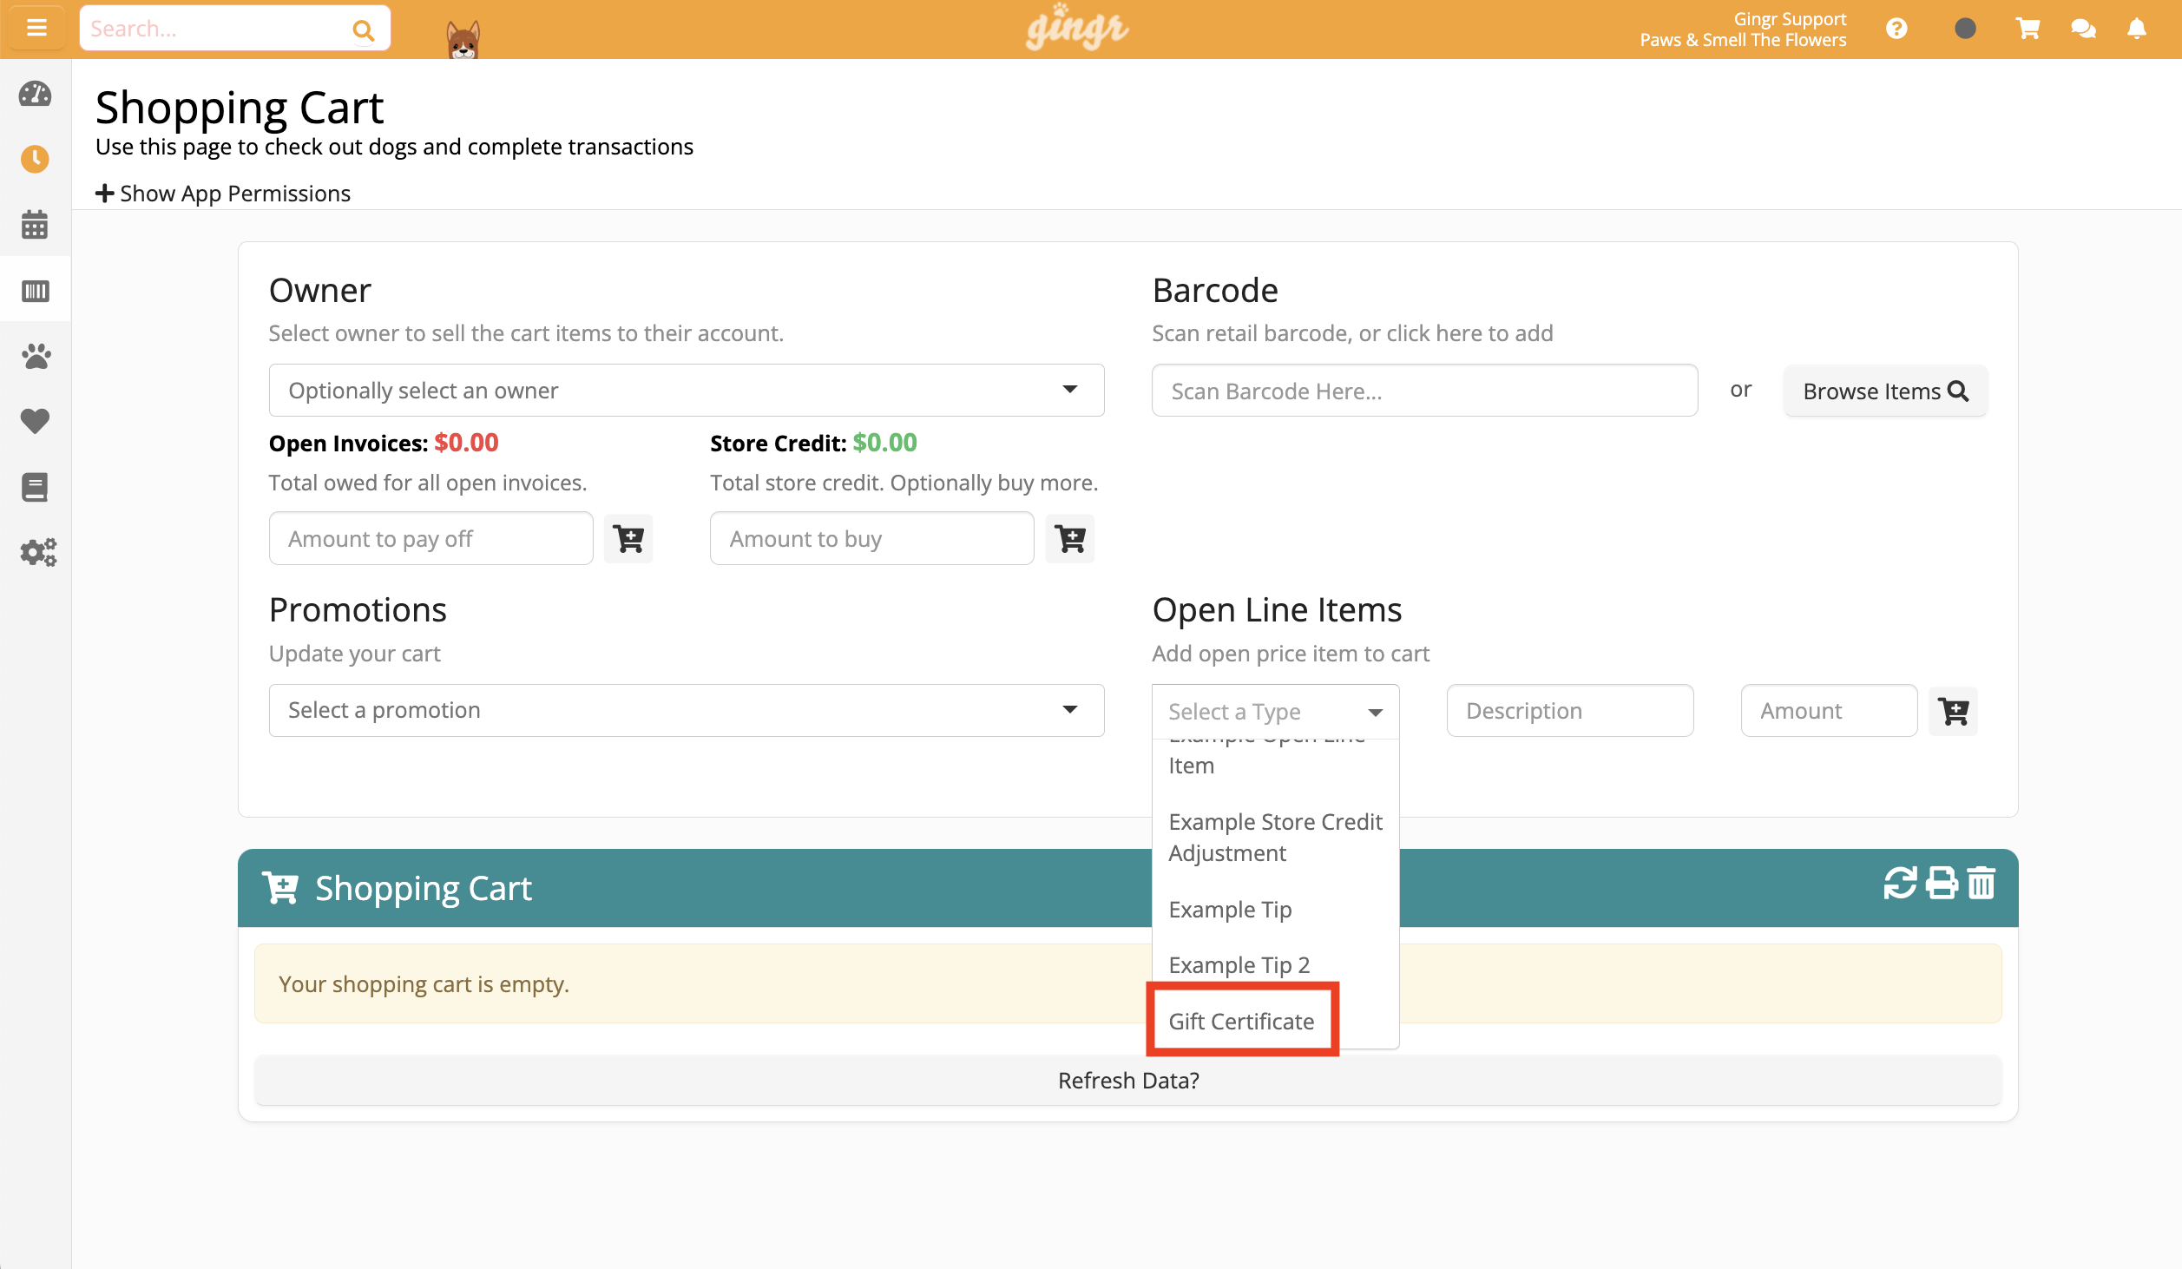Open the calendar icon in sidebar

click(x=36, y=225)
